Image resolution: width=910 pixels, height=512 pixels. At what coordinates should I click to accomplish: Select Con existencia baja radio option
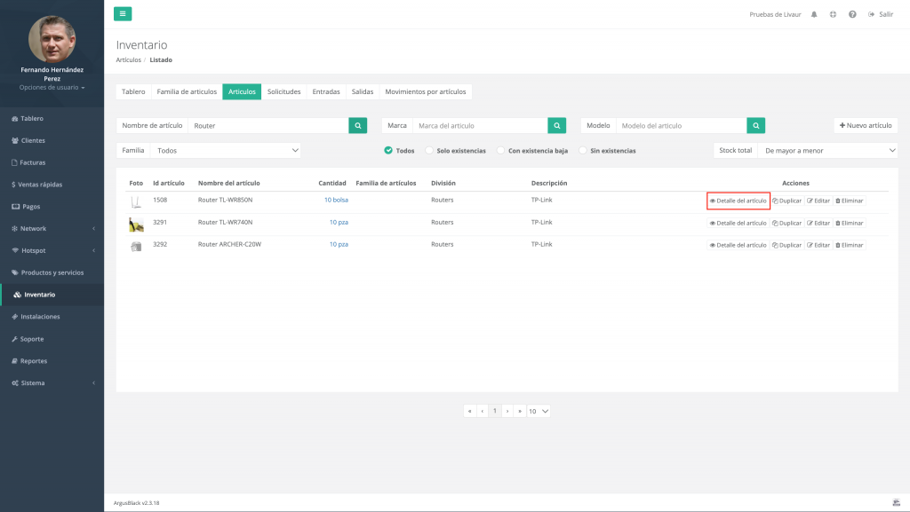501,151
